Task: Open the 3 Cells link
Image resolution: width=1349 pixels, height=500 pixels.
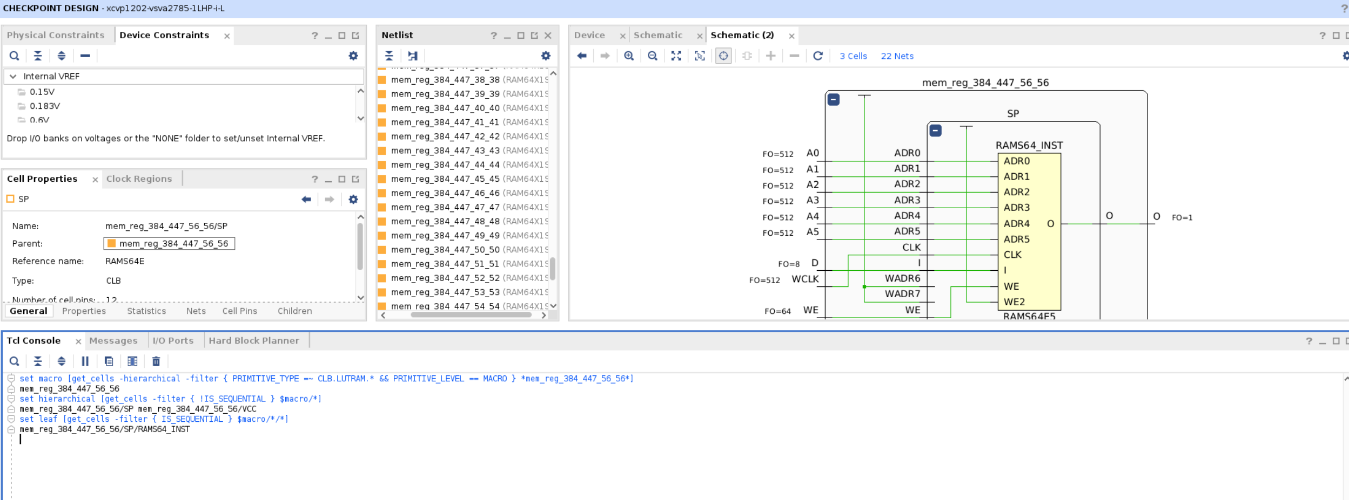Action: pos(853,56)
